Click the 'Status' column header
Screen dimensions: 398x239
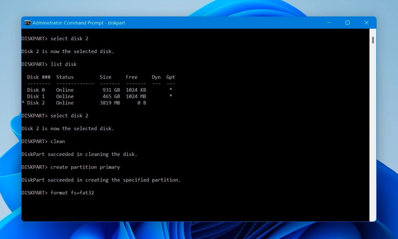65,77
